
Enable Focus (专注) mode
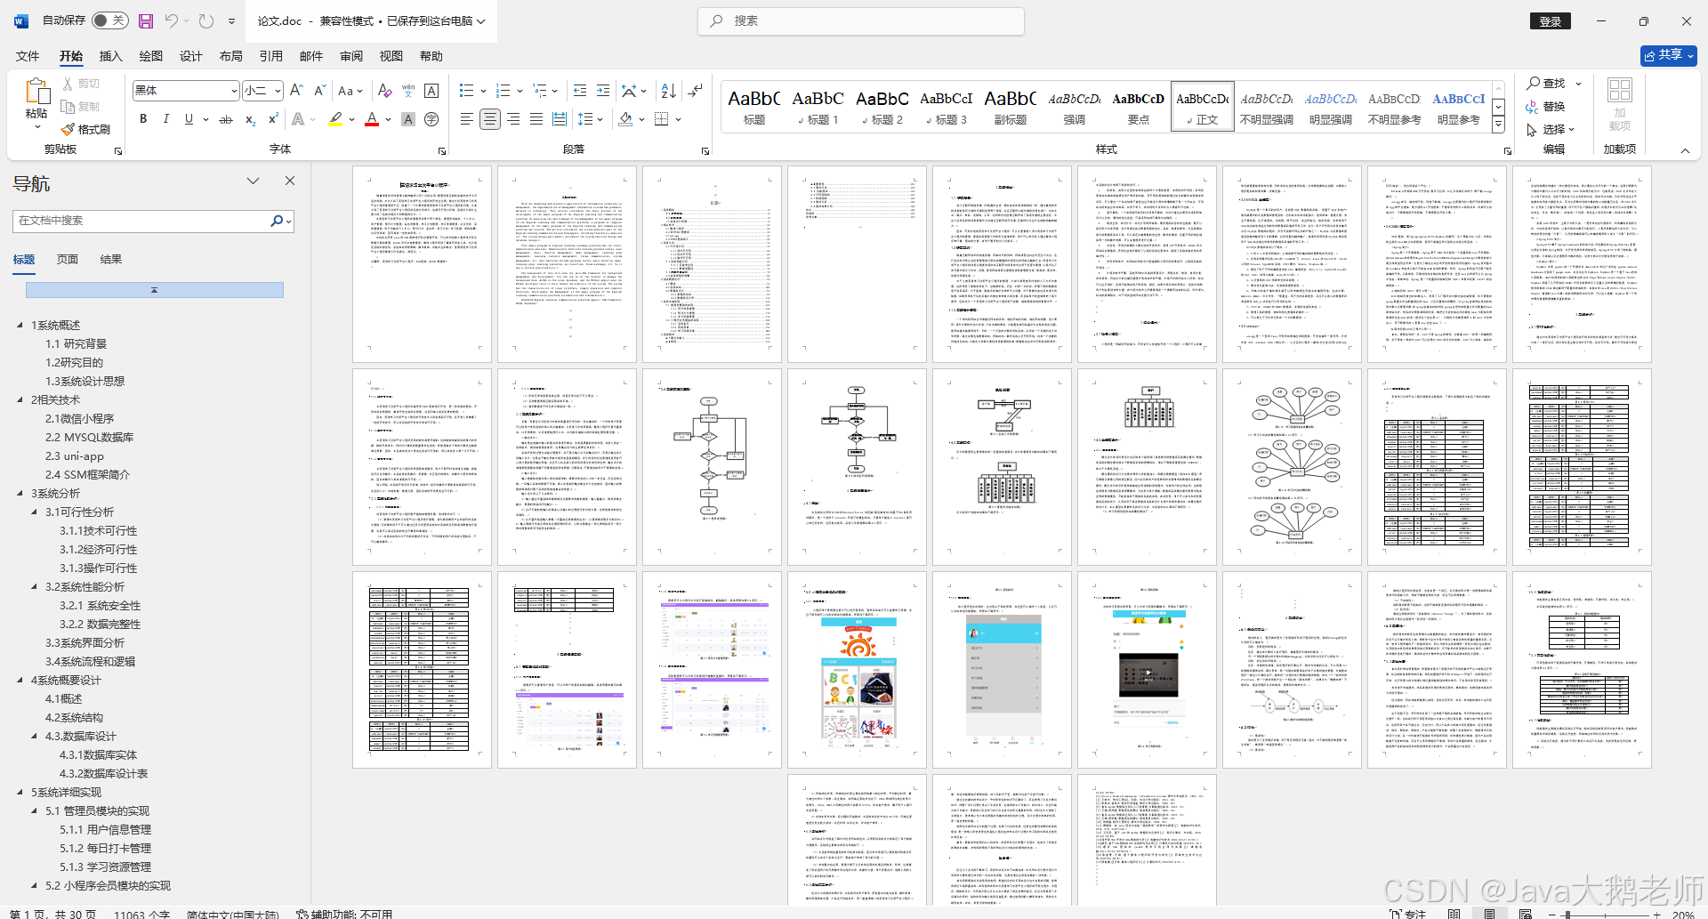(1407, 914)
